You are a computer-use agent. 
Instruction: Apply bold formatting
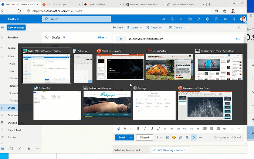(138, 129)
